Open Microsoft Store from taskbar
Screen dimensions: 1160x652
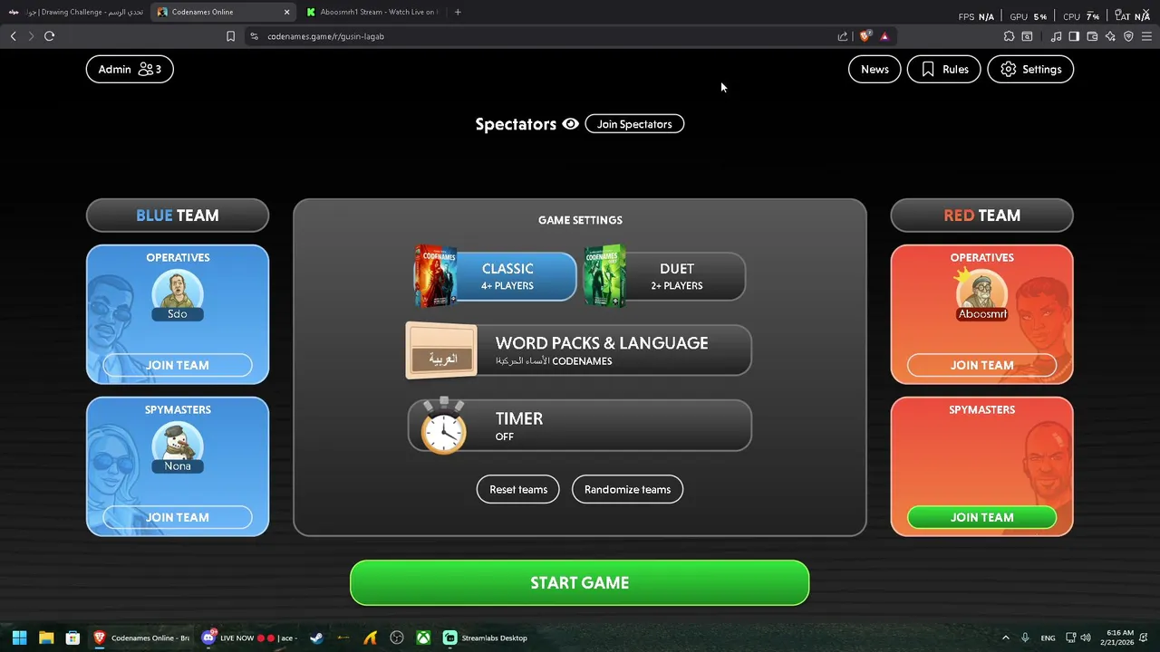coord(72,638)
